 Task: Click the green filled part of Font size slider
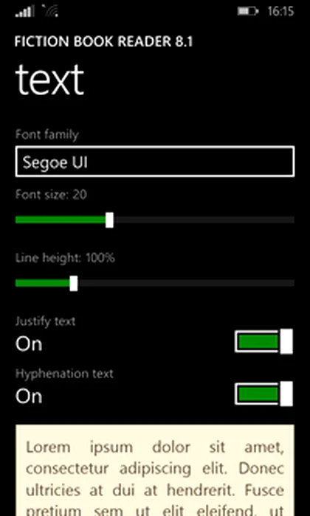pyautogui.click(x=61, y=220)
